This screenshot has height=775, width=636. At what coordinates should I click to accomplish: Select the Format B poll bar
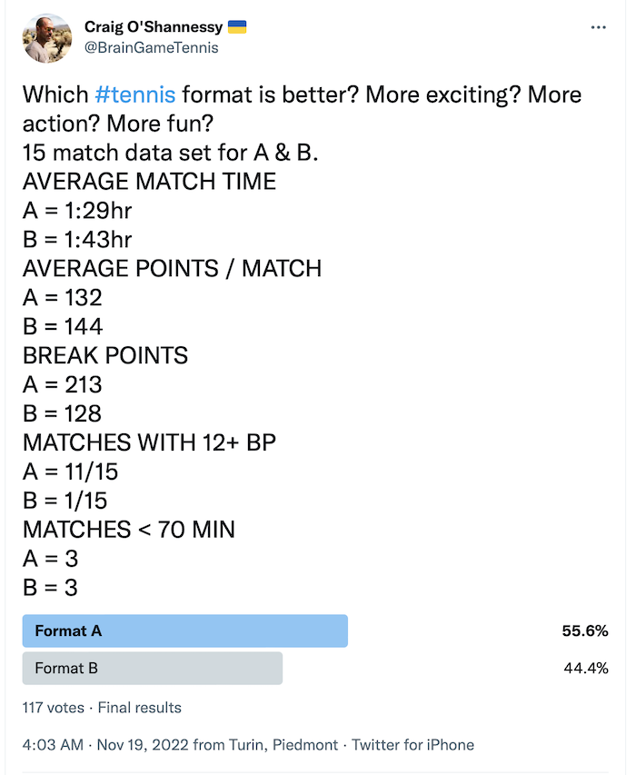coord(152,668)
